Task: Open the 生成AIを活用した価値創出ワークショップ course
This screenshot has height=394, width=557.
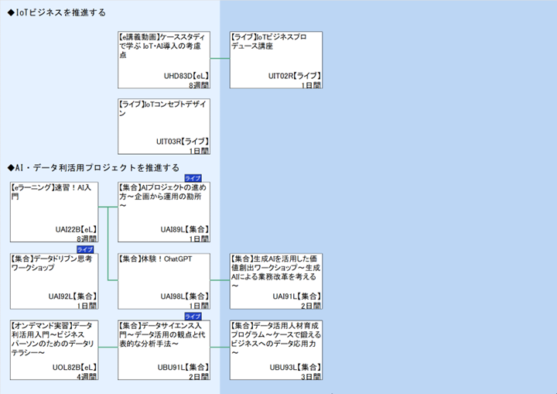Action: [x=275, y=267]
